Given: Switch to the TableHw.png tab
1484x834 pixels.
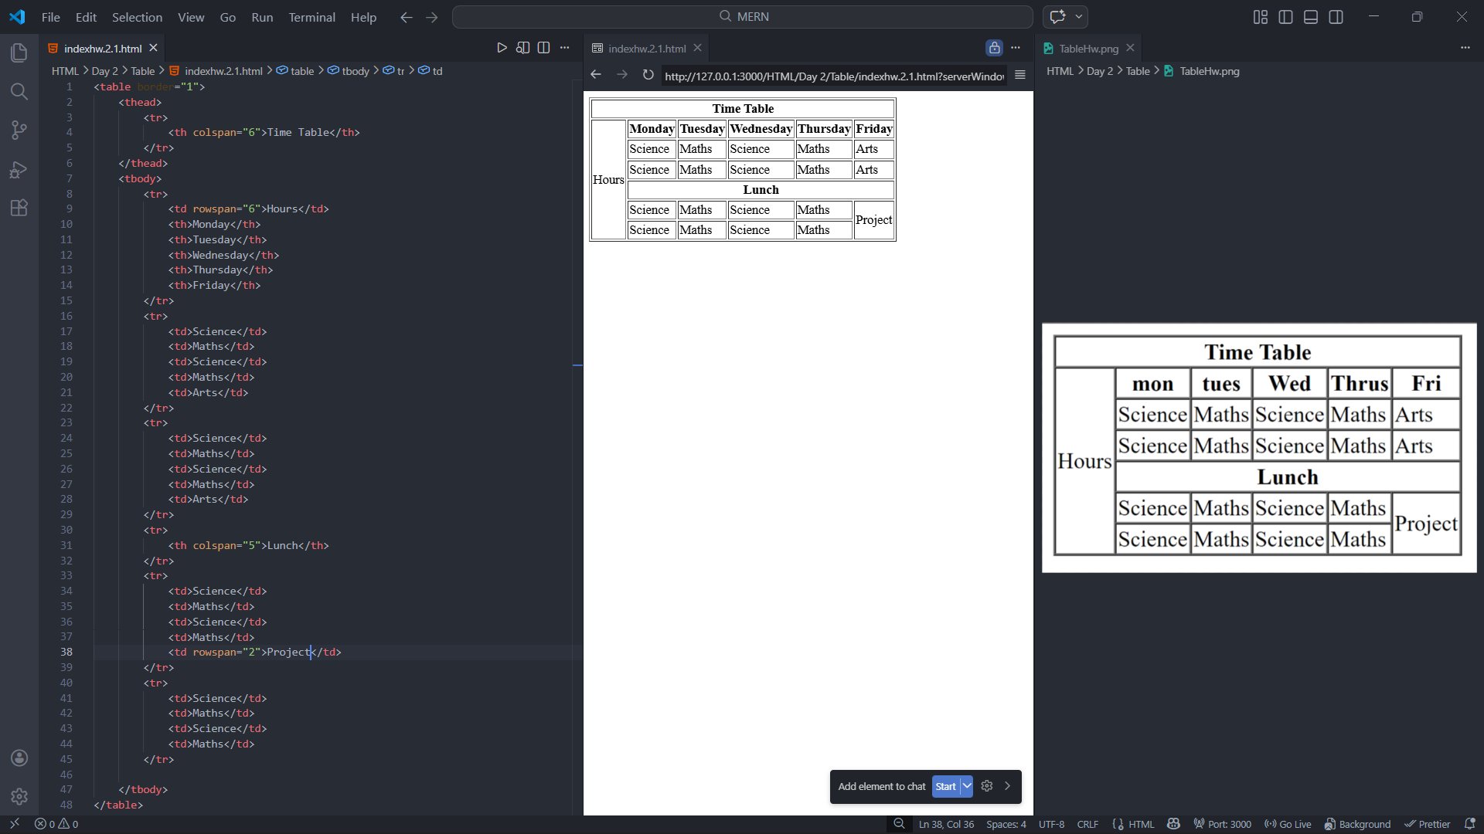Looking at the screenshot, I should 1088,48.
